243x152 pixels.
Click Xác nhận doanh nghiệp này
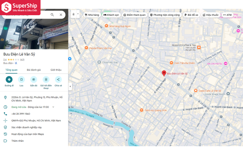point(26,127)
